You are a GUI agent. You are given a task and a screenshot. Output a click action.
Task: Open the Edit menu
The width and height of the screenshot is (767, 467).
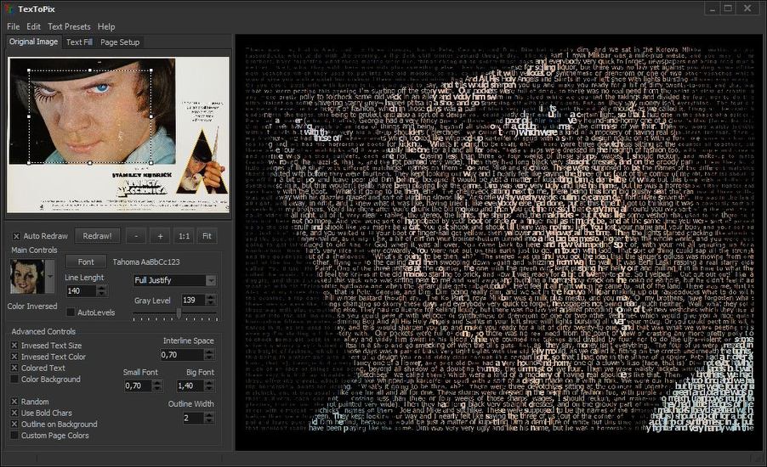point(33,26)
